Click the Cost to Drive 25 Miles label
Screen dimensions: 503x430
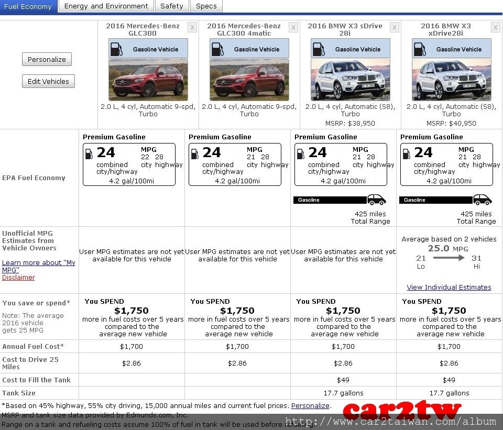point(30,363)
